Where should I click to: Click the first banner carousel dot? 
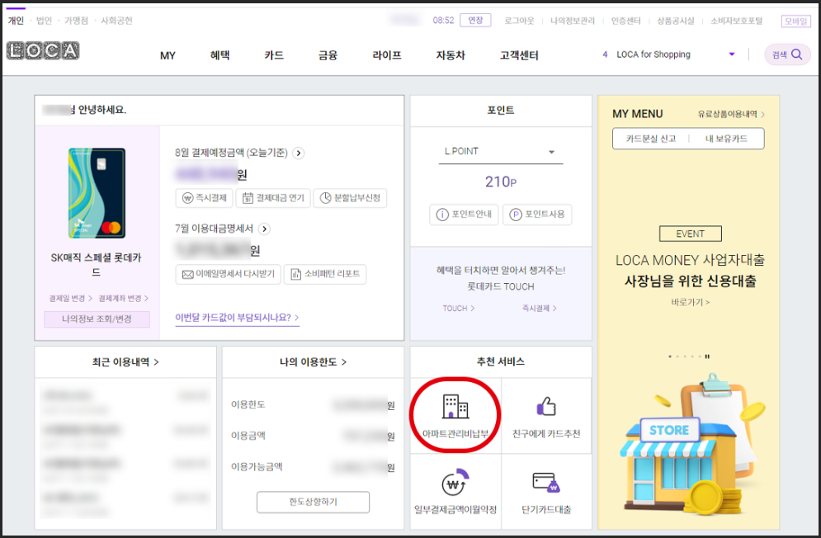670,356
